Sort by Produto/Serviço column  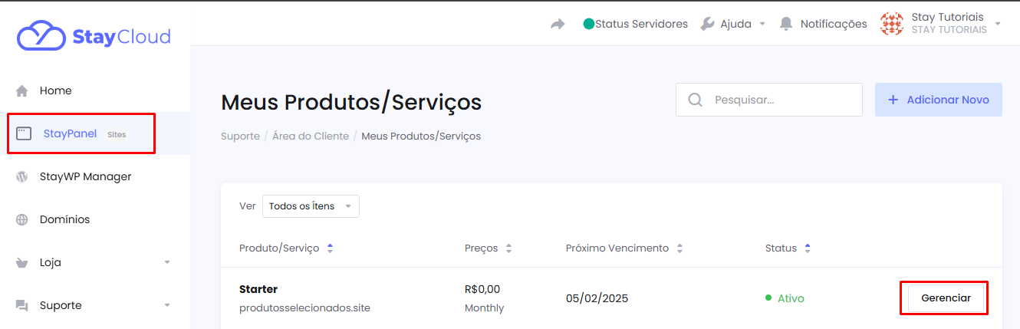coord(287,248)
